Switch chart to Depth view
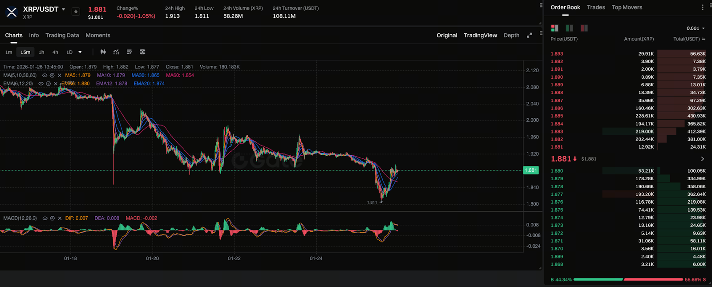Image resolution: width=712 pixels, height=287 pixels. 511,35
